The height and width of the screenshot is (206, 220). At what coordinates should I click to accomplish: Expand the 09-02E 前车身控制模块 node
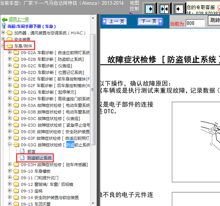[x=10, y=79]
